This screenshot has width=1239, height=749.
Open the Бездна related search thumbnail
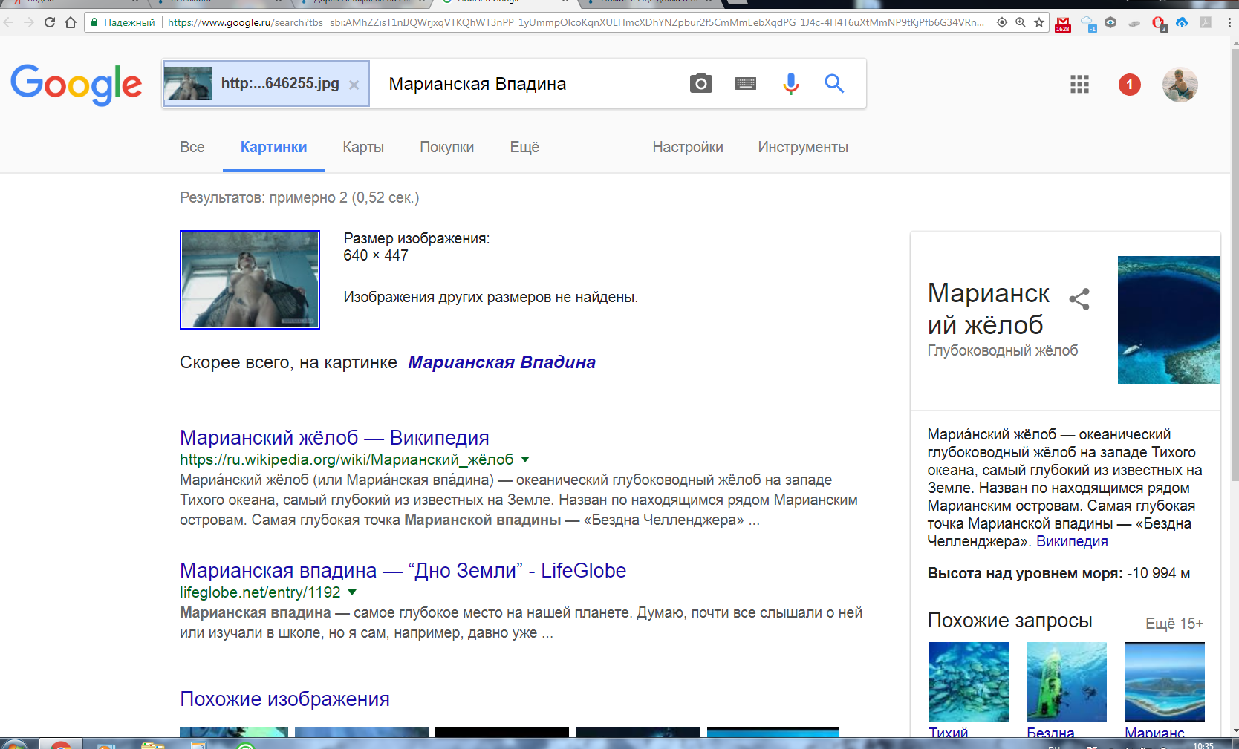pyautogui.click(x=1067, y=682)
